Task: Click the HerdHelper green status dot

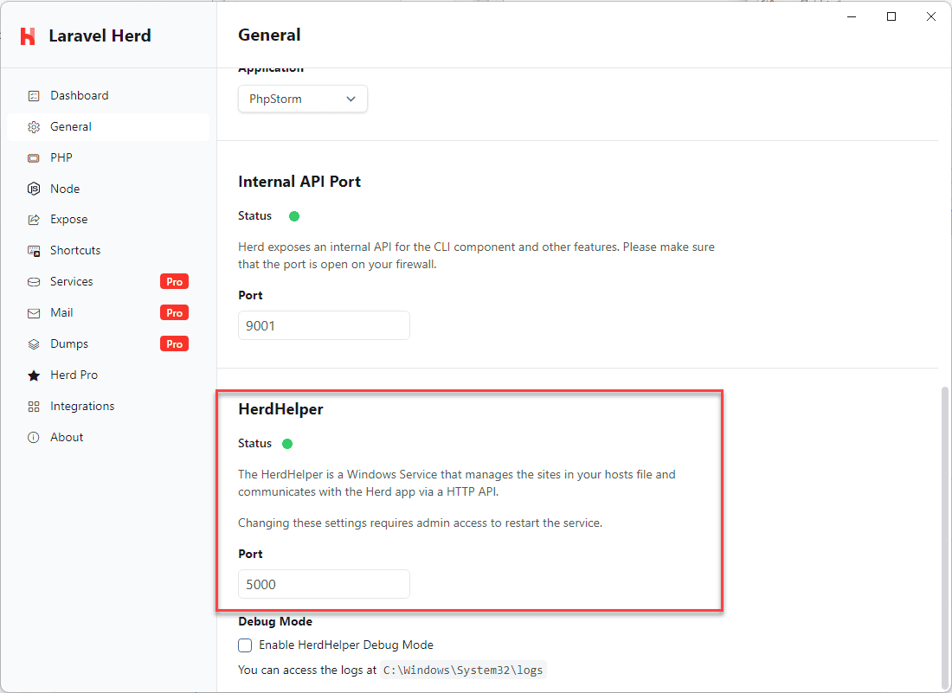Action: [287, 444]
